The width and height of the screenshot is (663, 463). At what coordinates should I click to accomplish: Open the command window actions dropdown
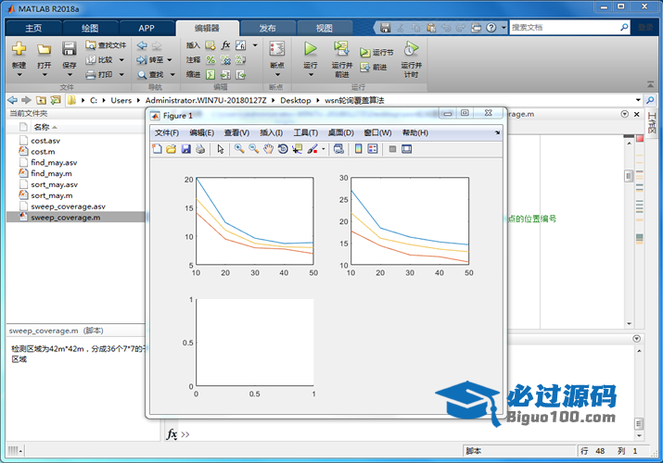coord(637,339)
